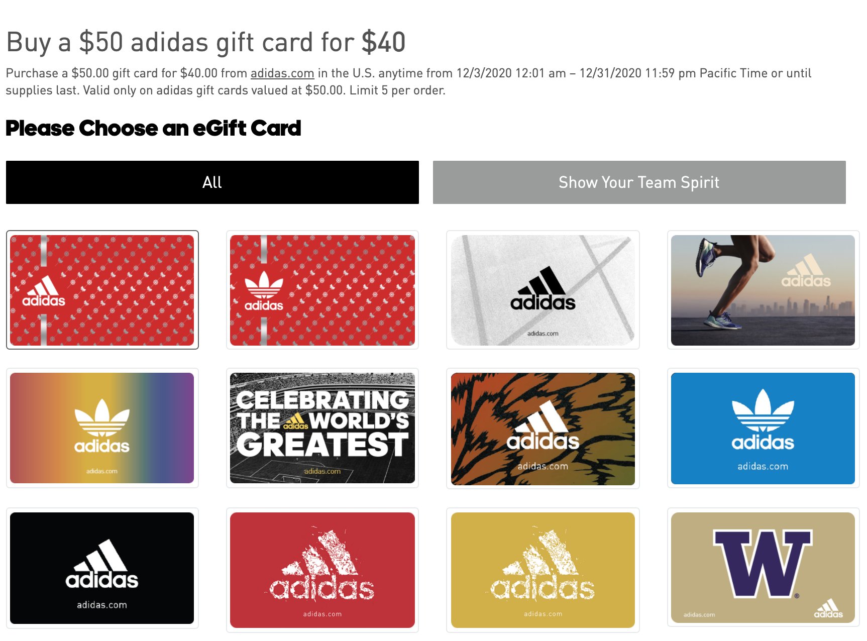
Task: Select the runner skyline gift card
Action: (763, 290)
